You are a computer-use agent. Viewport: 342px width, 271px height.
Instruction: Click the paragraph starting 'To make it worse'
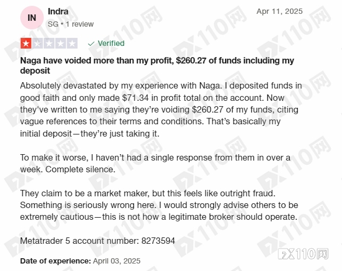(155, 164)
